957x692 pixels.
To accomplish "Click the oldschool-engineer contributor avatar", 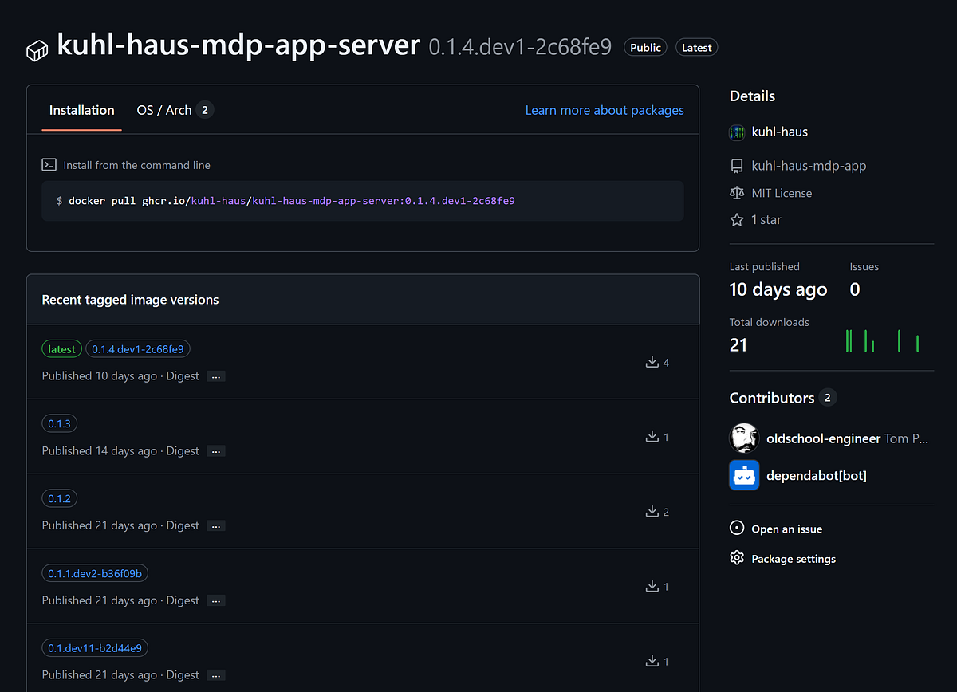I will [x=744, y=438].
